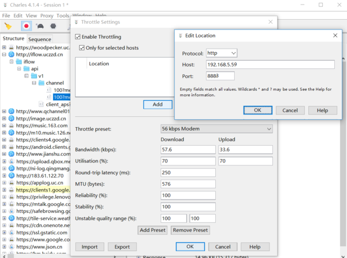This screenshot has height=258, width=347.
Task: Click lock icon for applog.uc.cn
Action: [12, 183]
